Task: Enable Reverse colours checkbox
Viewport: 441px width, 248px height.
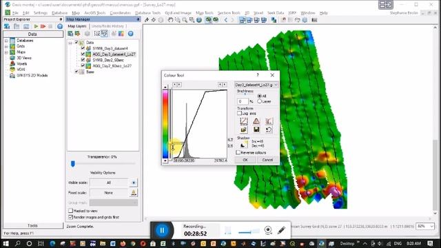Action: pos(238,152)
